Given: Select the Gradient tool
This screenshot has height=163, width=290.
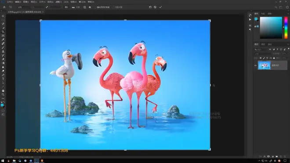Looking at the screenshot, I should click(x=3, y=63).
